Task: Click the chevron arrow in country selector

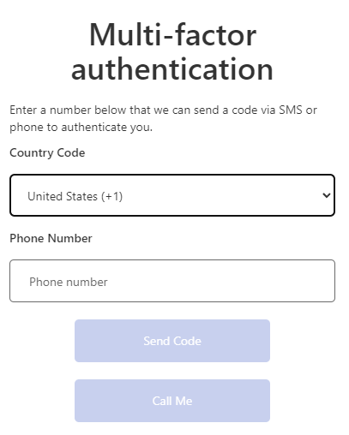Action: [326, 195]
